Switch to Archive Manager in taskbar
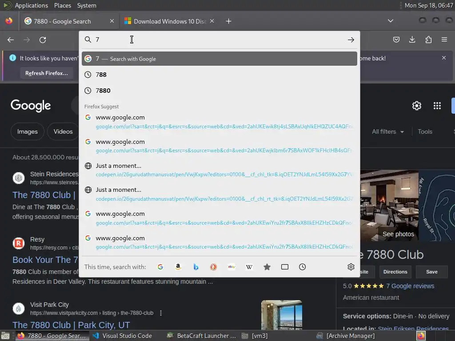 (x=346, y=336)
